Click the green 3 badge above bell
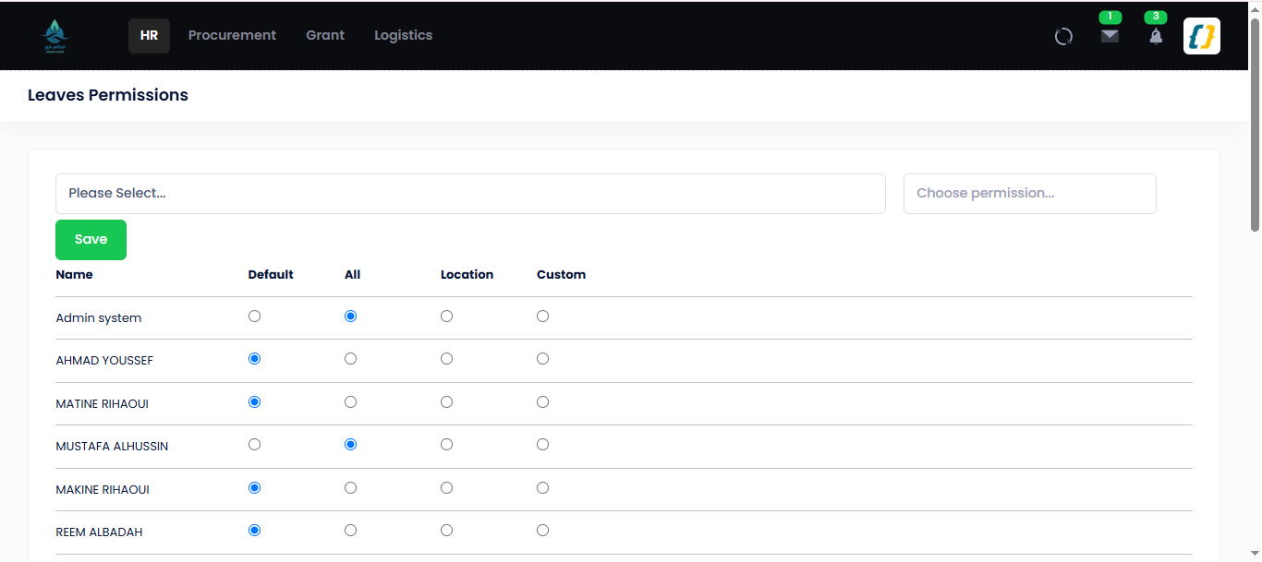The width and height of the screenshot is (1262, 562). 1156,17
